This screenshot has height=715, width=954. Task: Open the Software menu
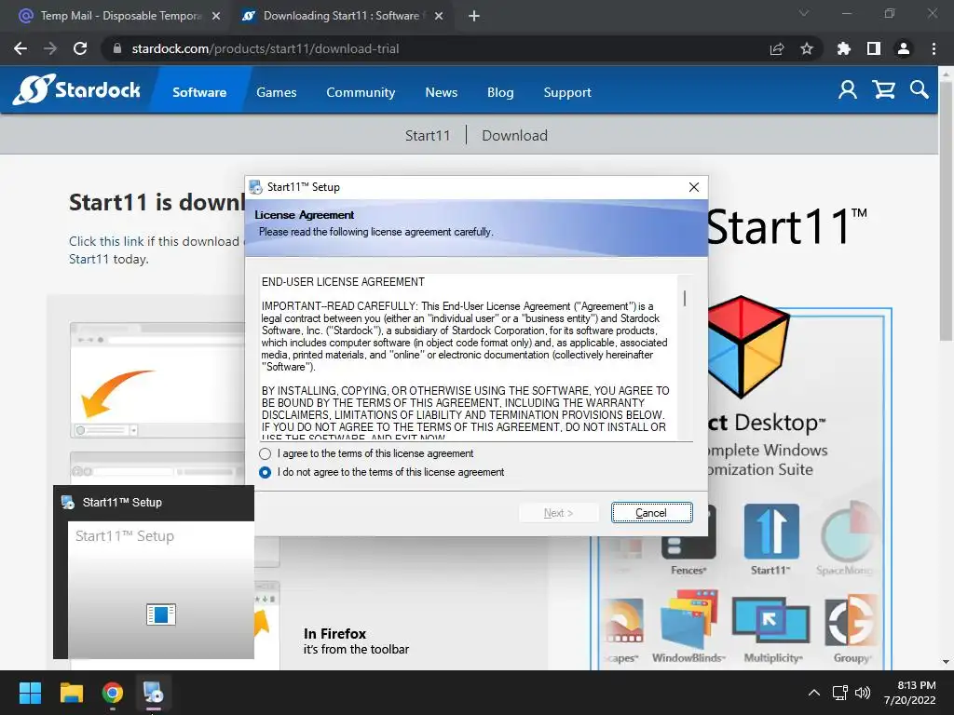199,92
